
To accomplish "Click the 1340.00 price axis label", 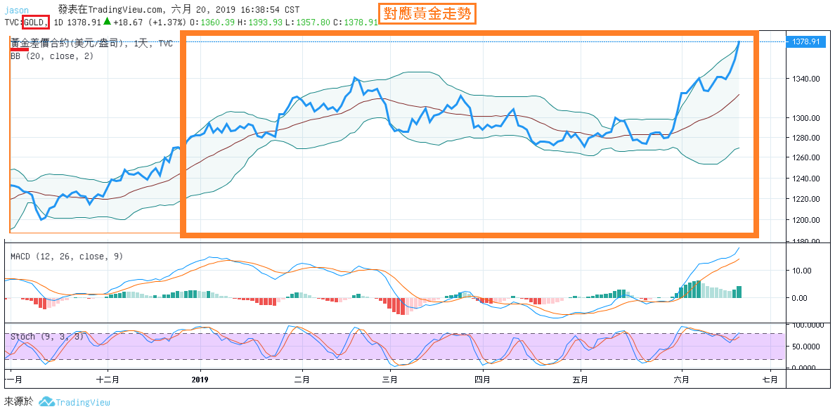I will point(804,79).
